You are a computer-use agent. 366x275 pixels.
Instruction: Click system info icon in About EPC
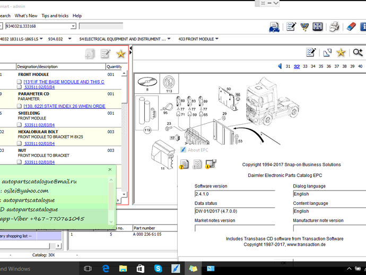pos(211,164)
